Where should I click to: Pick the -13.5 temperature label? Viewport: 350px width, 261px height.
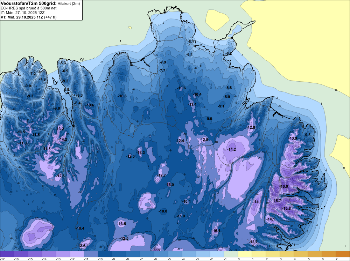point(122,224)
